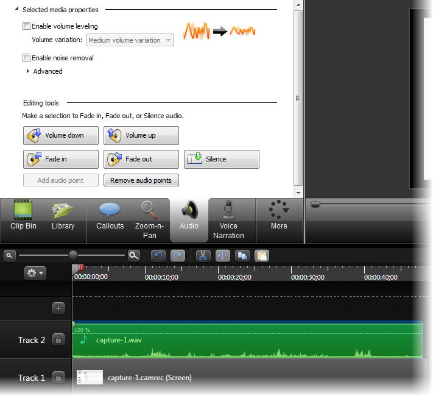Select the capture-1.wav audio clip

click(x=248, y=341)
